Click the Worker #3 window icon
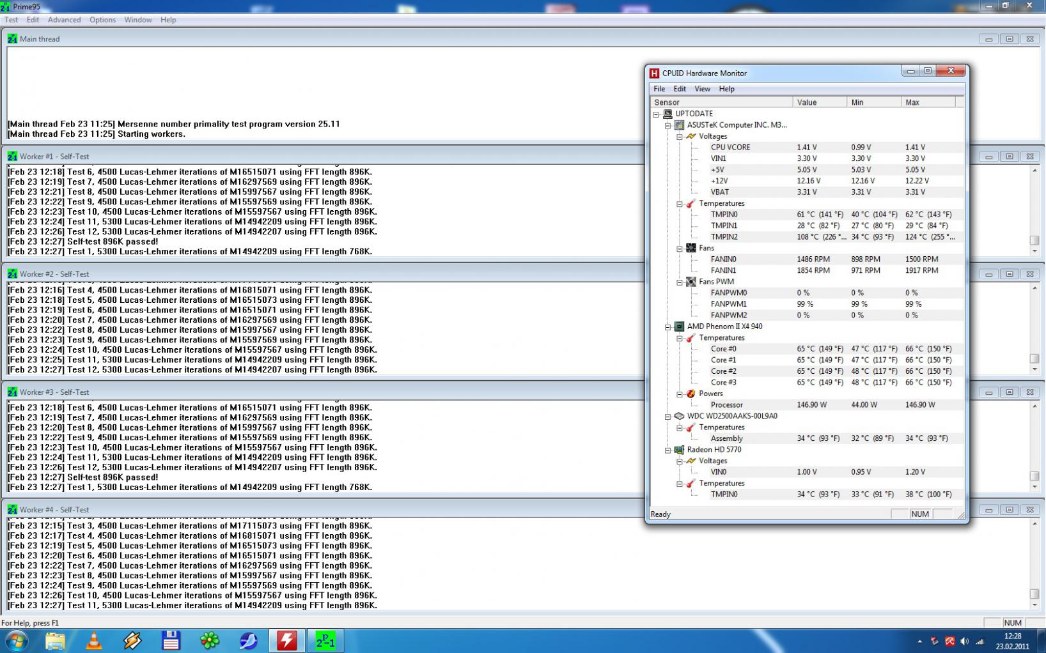This screenshot has height=653, width=1046. point(12,392)
